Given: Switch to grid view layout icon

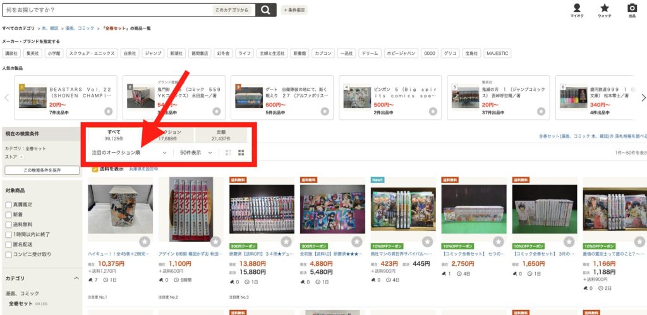Looking at the screenshot, I should pos(241,153).
